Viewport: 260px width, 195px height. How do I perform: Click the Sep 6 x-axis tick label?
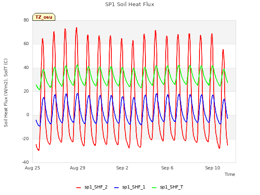[x=167, y=168]
